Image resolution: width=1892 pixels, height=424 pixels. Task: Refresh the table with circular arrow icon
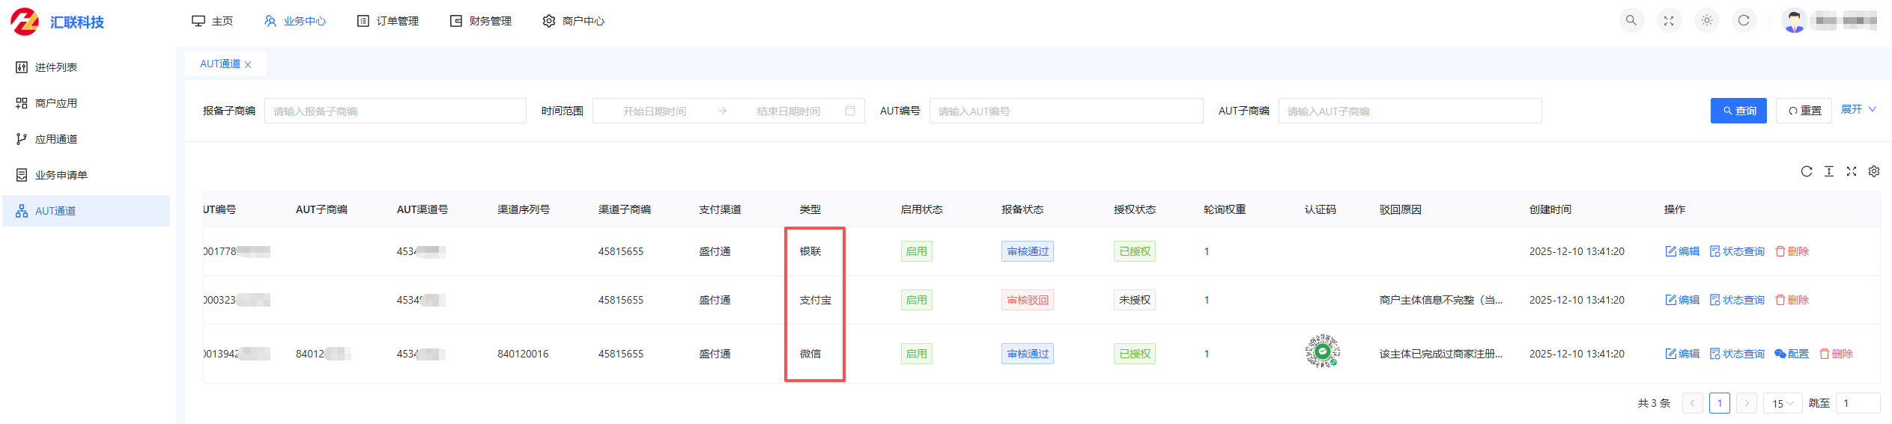tap(1807, 171)
